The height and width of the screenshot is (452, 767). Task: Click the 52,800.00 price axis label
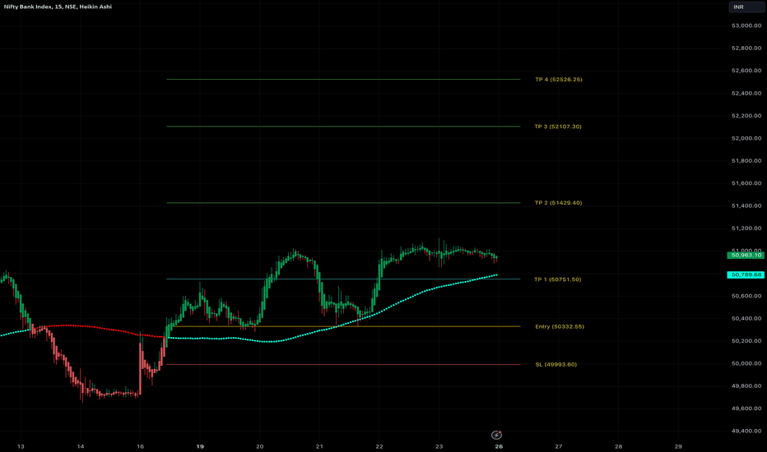click(x=746, y=48)
